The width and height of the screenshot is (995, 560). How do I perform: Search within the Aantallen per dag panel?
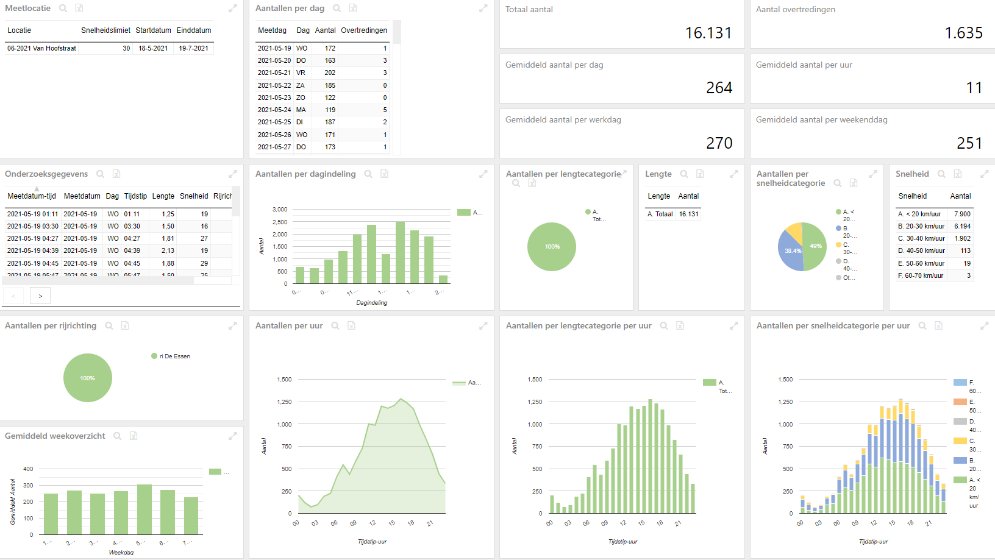click(337, 9)
